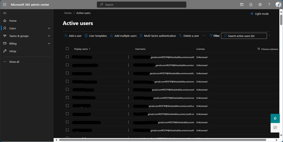Click the Choose columns icon
This screenshot has width=283, height=142.
pos(259,49)
